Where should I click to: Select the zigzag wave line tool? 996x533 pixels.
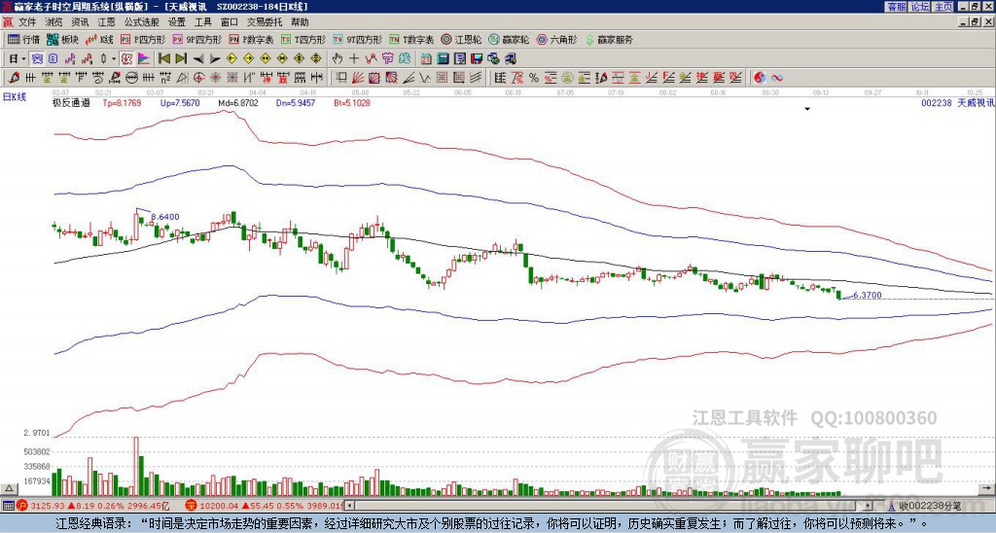point(424,78)
